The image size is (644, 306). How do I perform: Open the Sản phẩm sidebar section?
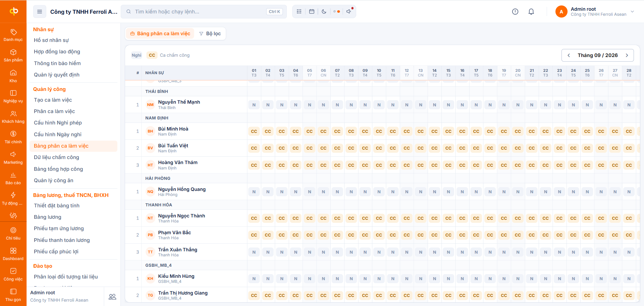[13, 56]
